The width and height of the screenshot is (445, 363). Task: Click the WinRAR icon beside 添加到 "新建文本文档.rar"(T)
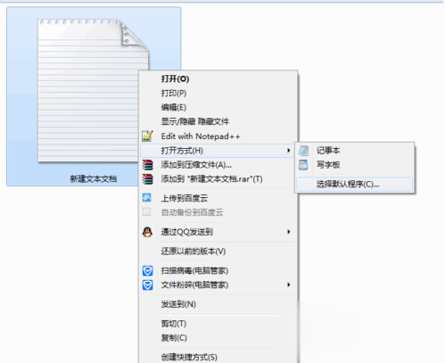tap(147, 179)
